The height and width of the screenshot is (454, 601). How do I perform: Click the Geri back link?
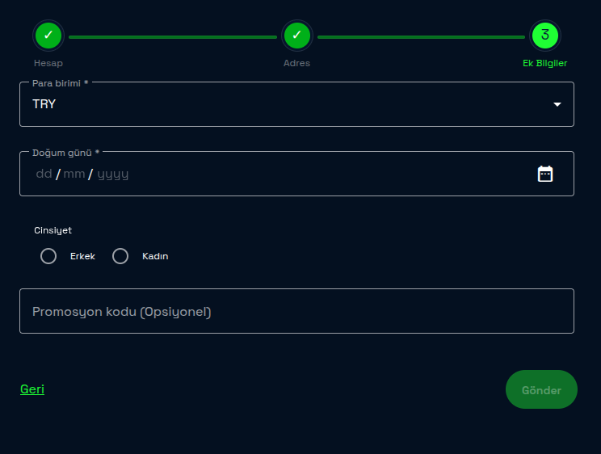(x=32, y=389)
